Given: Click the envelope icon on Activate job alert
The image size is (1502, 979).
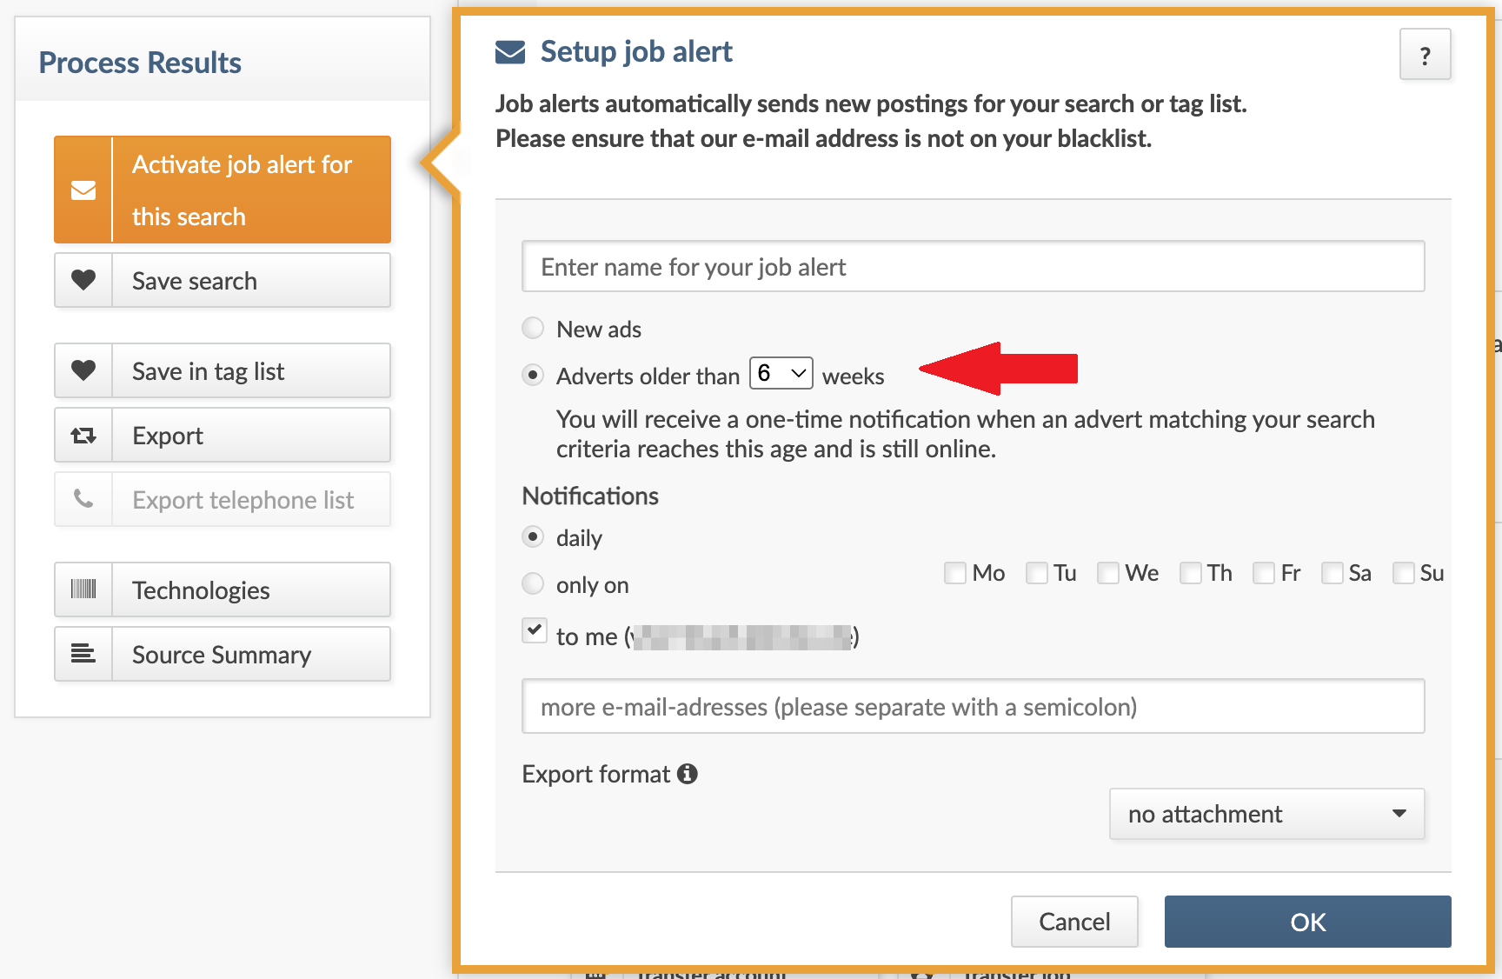Looking at the screenshot, I should [83, 190].
